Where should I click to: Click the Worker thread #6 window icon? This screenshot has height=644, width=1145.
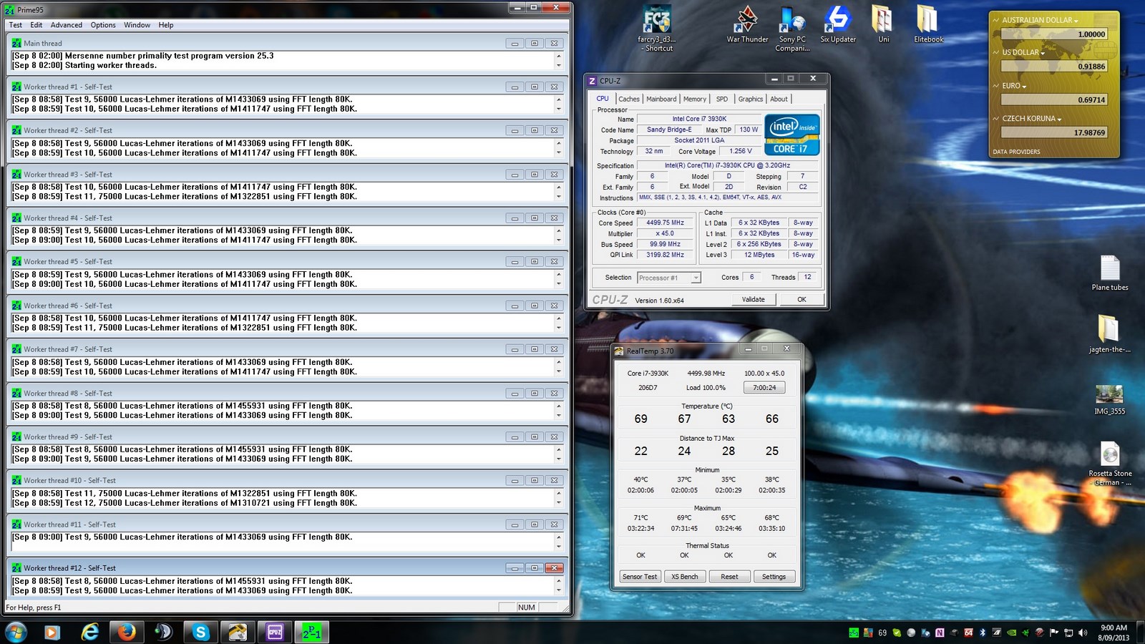click(16, 306)
